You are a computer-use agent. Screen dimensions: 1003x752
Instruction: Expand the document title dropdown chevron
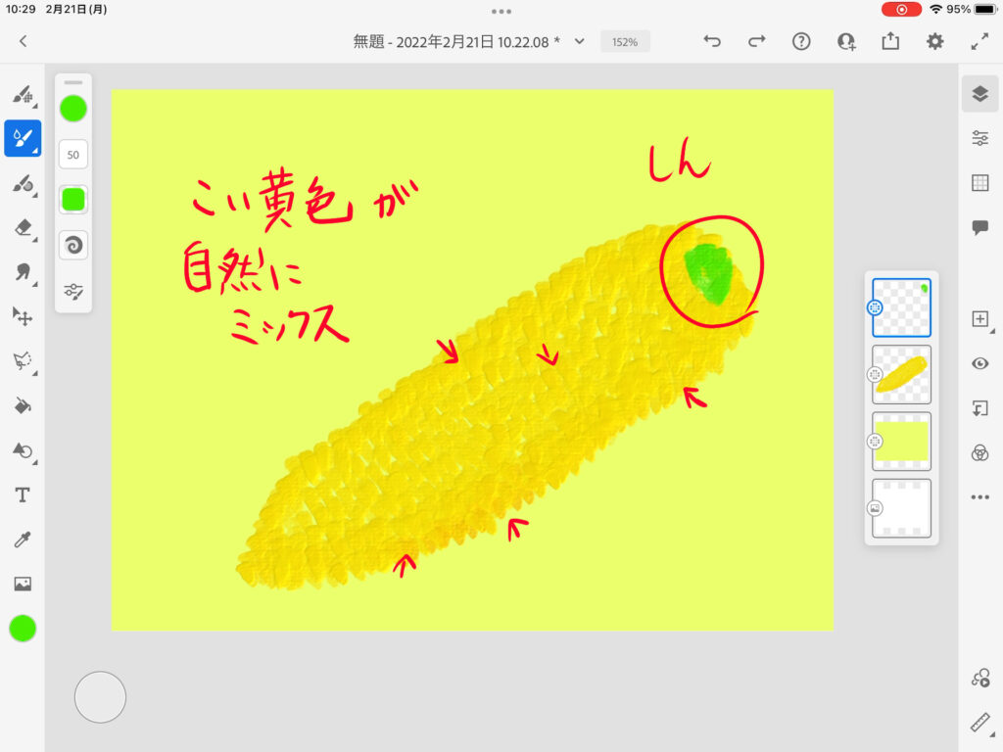[x=580, y=41]
